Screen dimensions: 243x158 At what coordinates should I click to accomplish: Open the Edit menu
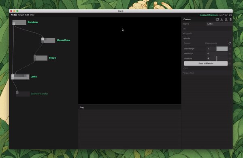[27, 15]
